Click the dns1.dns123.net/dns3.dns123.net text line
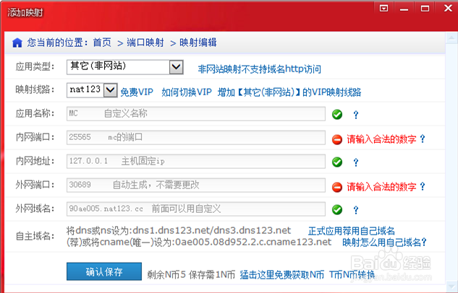The width and height of the screenshot is (458, 293). (179, 231)
